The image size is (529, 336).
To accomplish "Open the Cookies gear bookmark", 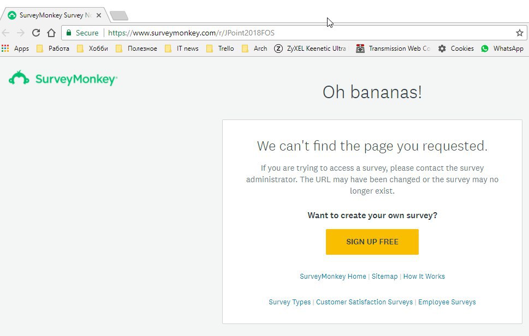I will pyautogui.click(x=456, y=49).
